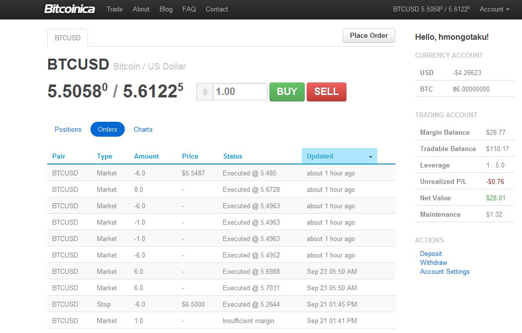The width and height of the screenshot is (522, 333).
Task: Click the '8.0' amount cell
Action: click(139, 190)
